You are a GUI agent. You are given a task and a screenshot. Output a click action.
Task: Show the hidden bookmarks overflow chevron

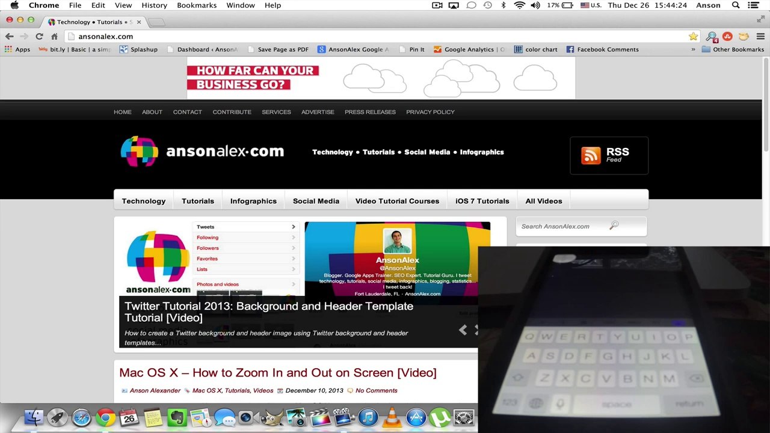(x=693, y=49)
